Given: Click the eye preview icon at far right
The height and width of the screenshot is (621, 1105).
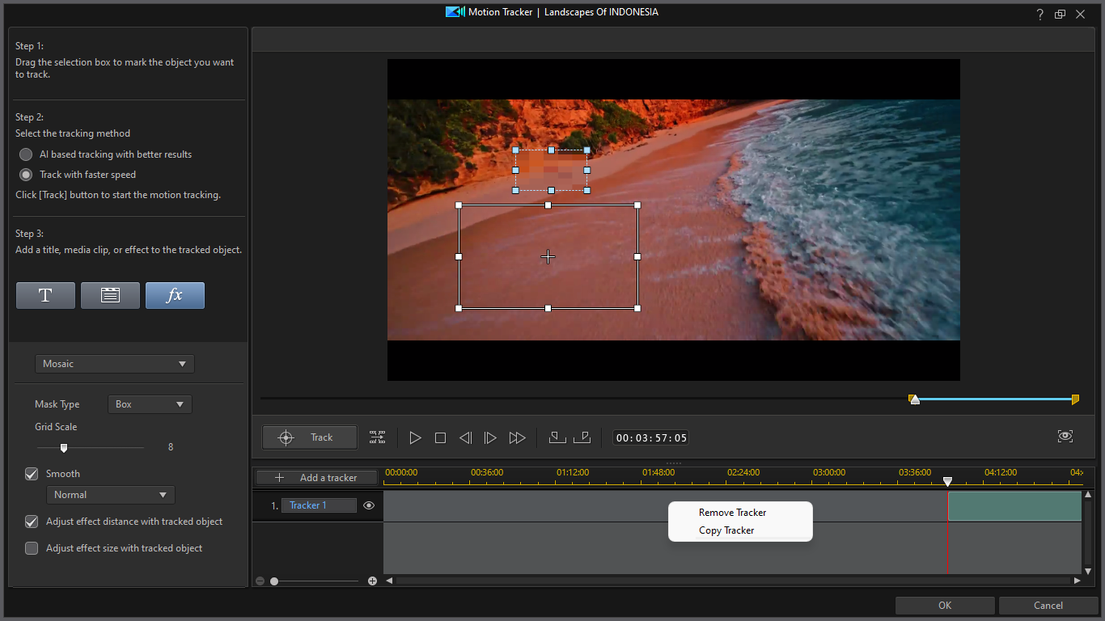Looking at the screenshot, I should point(1065,437).
